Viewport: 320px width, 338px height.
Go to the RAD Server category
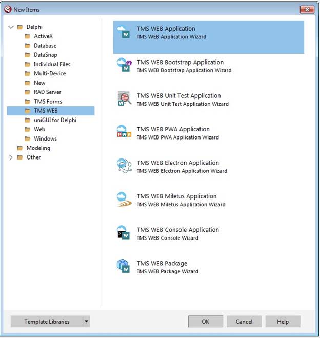(x=47, y=92)
